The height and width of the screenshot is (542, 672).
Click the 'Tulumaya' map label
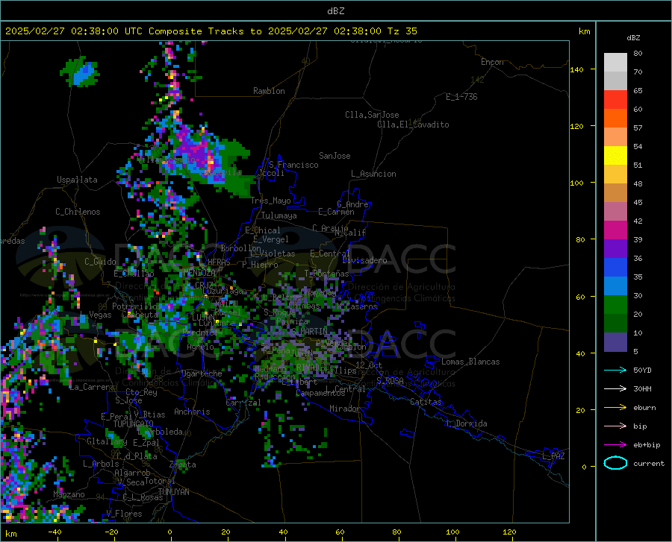coord(279,215)
